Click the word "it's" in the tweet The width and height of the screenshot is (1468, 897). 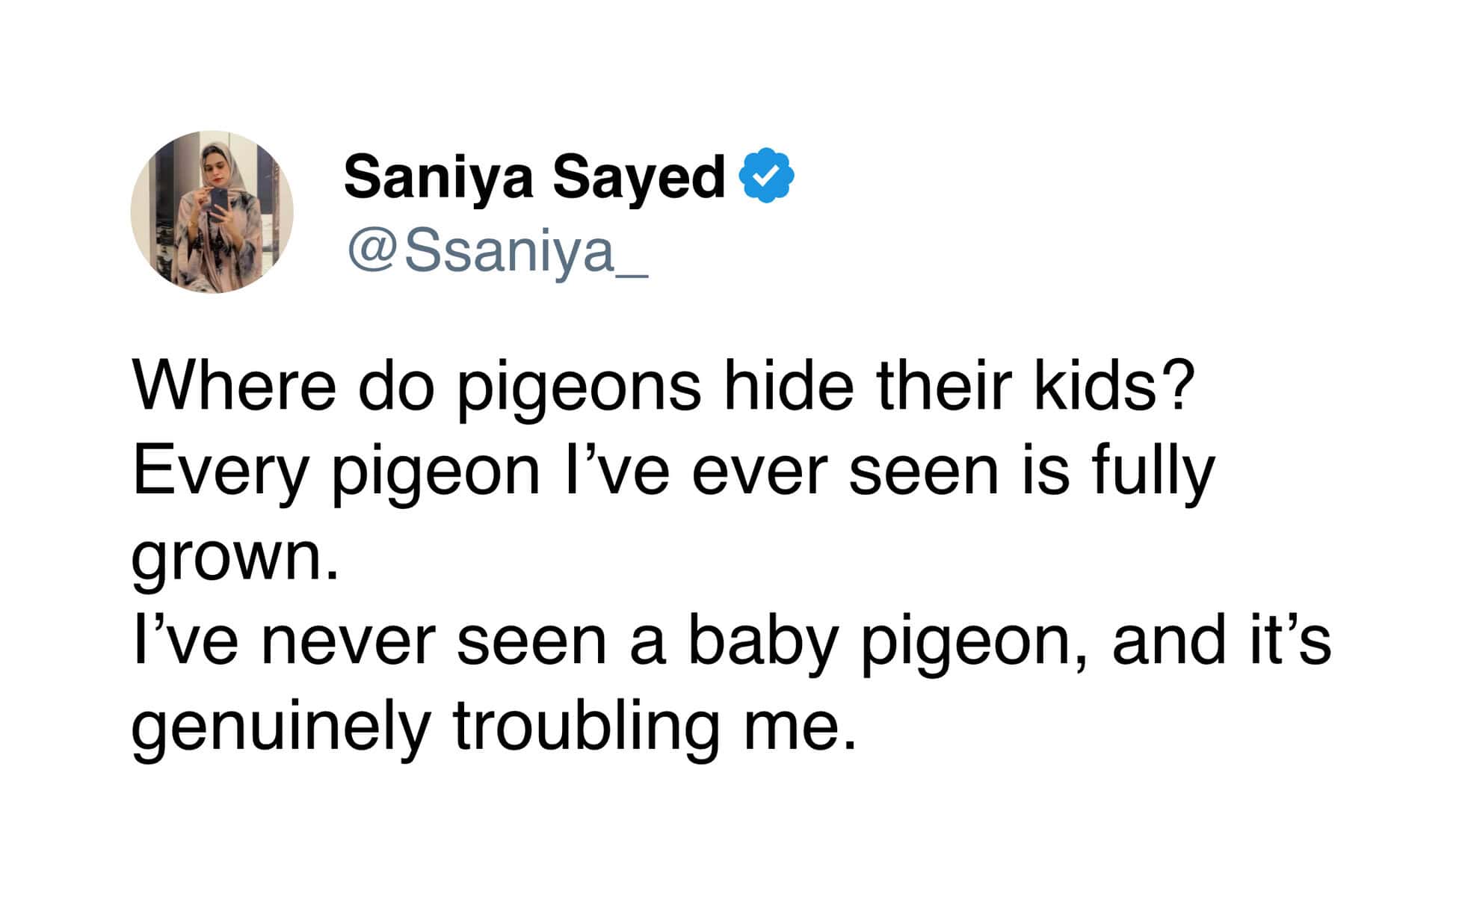coord(1292,641)
